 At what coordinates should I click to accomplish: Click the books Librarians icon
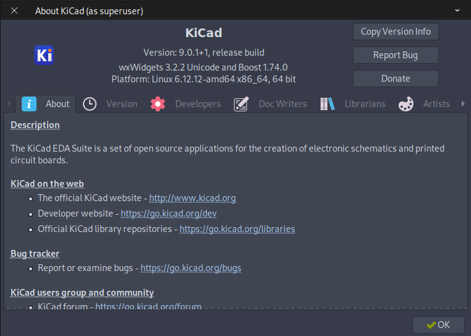tap(327, 104)
